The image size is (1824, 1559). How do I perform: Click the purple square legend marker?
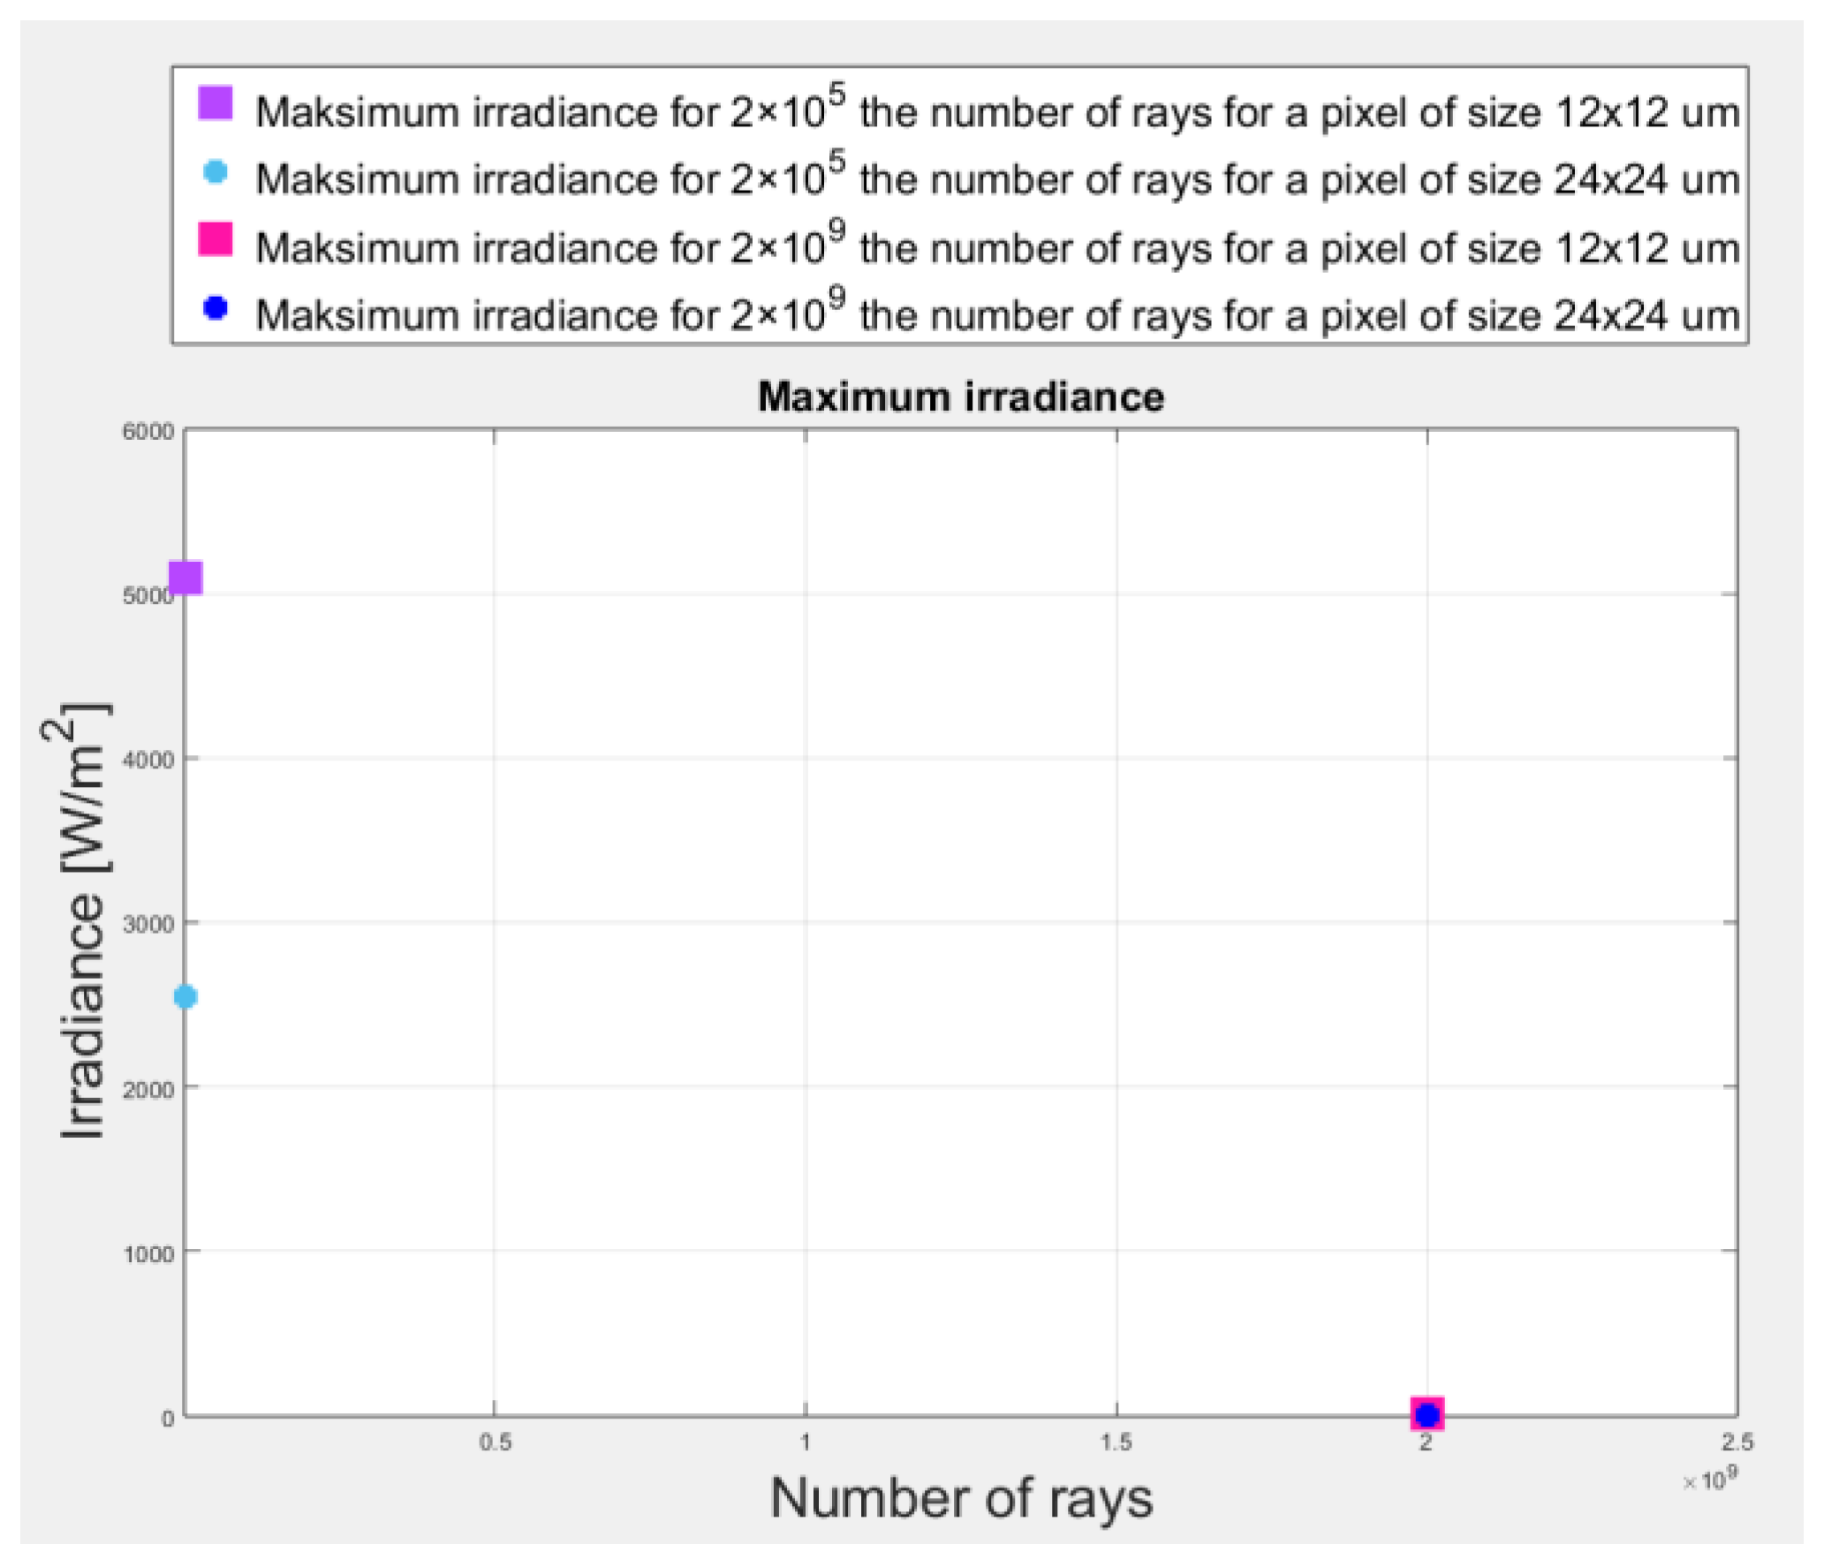(x=215, y=102)
